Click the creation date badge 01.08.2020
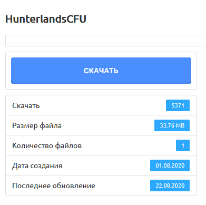 click(170, 165)
